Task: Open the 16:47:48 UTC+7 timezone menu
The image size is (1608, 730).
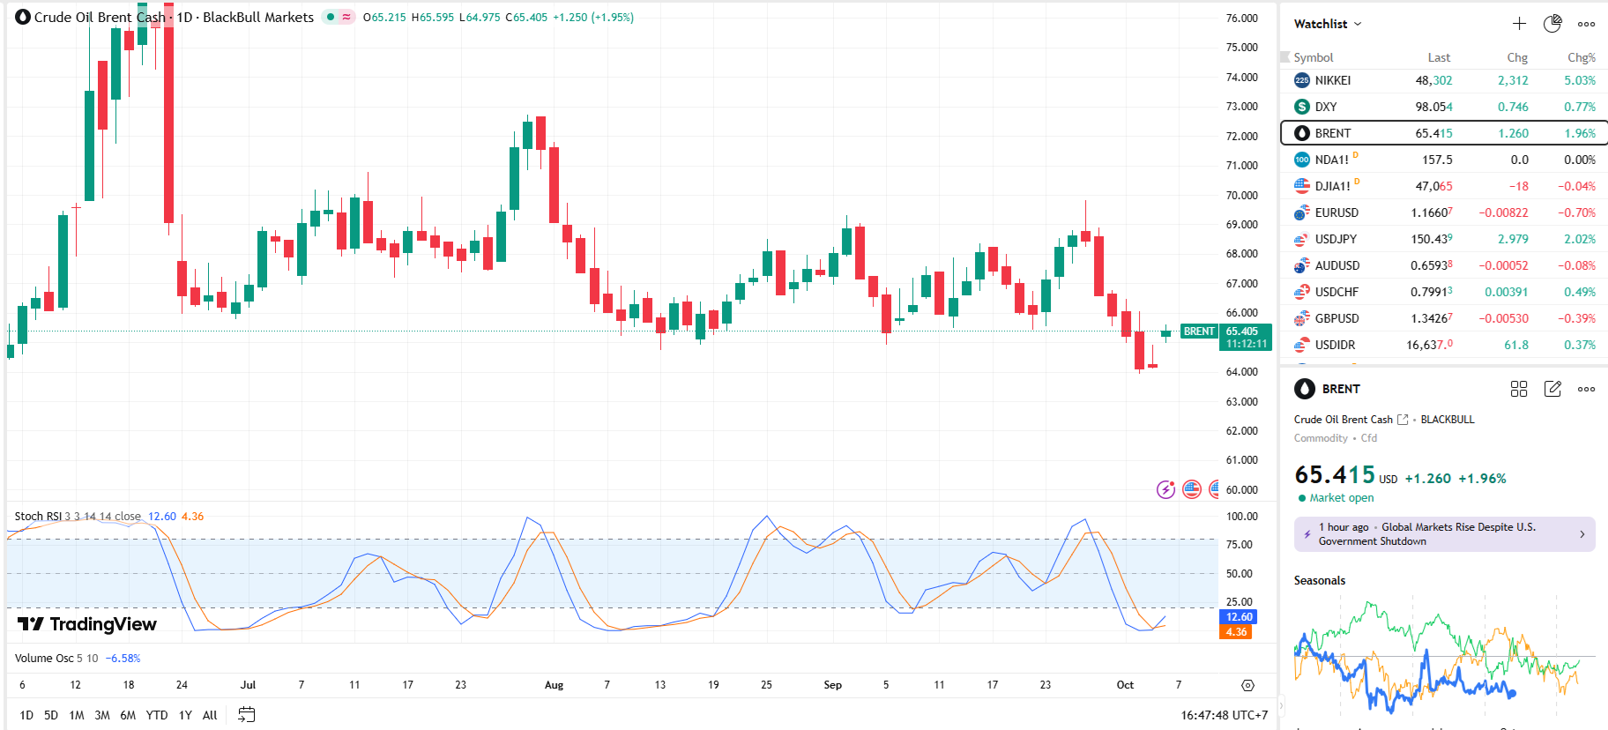Action: pos(1224,715)
